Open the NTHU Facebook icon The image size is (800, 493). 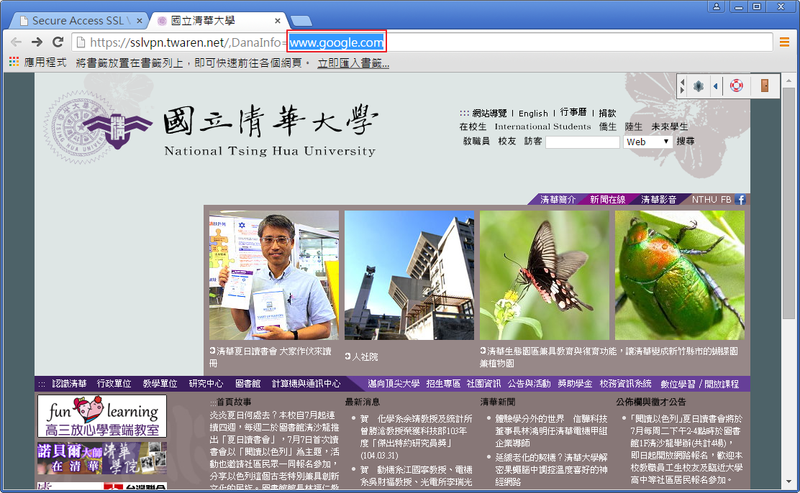click(x=740, y=200)
